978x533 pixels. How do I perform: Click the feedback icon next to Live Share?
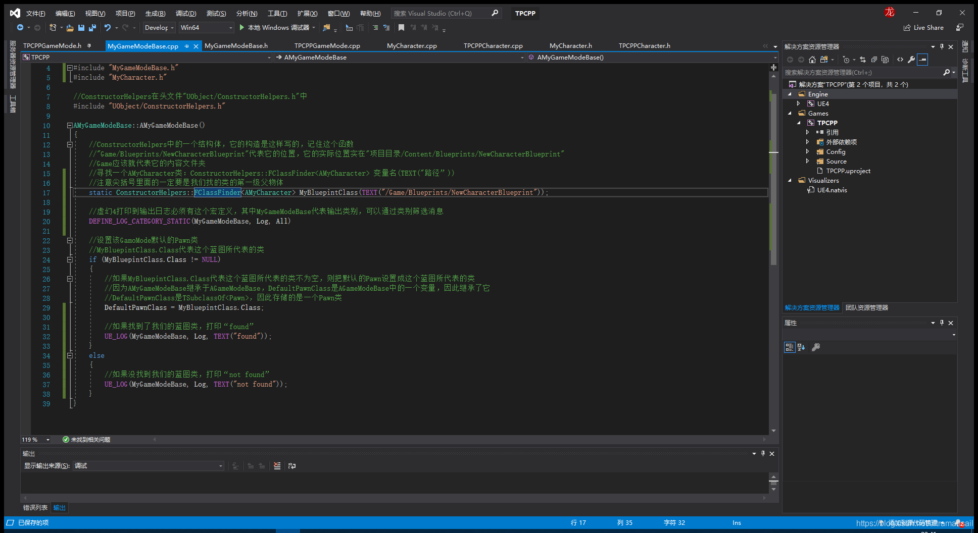960,28
